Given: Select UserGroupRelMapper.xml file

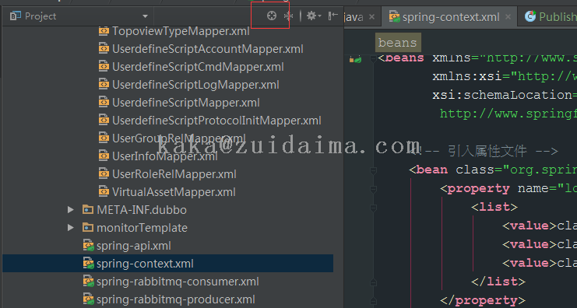Looking at the screenshot, I should (x=179, y=138).
